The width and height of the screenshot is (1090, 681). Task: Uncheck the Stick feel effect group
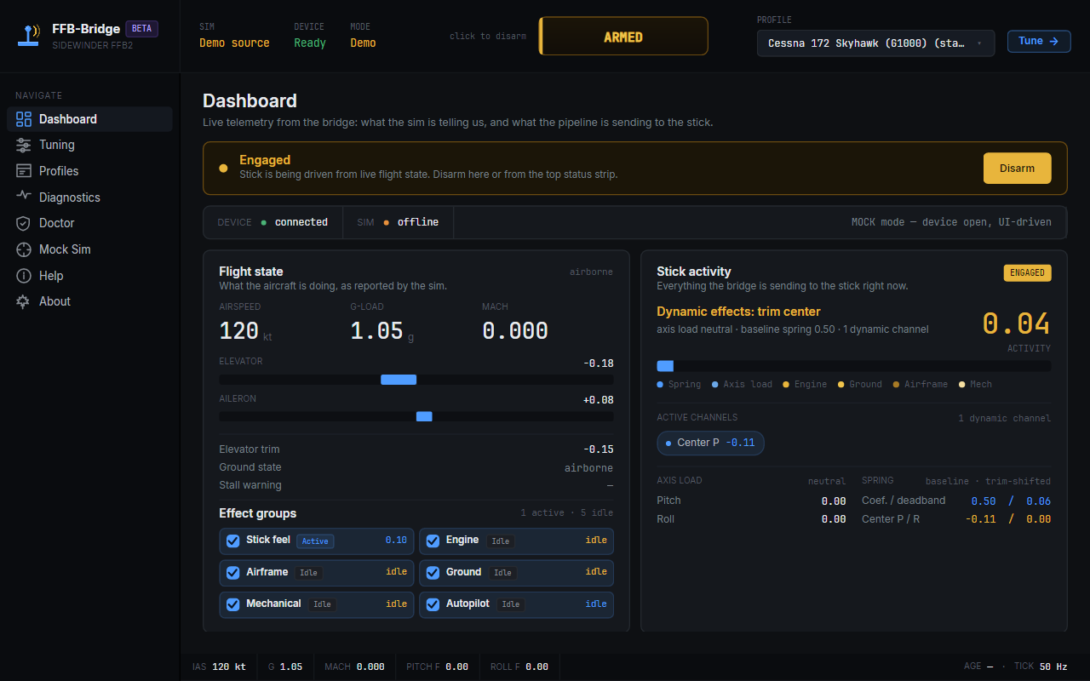coord(232,541)
